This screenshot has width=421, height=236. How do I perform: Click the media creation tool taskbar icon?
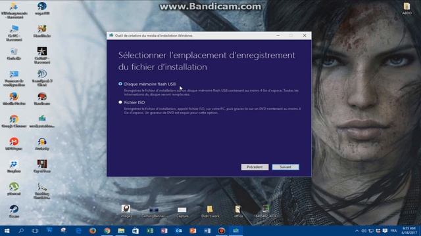click(x=235, y=231)
